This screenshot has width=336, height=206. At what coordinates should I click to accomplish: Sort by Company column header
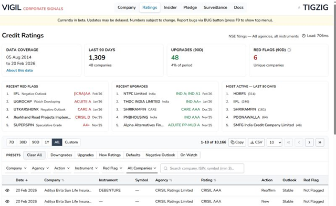54,180
